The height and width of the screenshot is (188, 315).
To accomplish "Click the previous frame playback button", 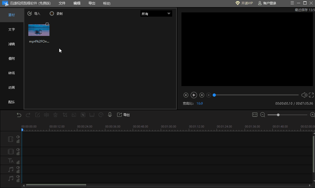I will click(186, 95).
